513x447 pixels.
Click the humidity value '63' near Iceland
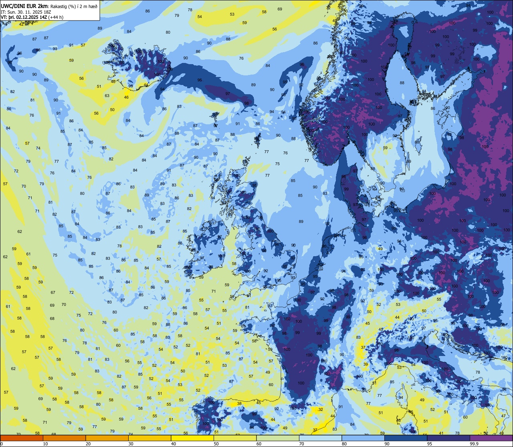click(x=107, y=95)
